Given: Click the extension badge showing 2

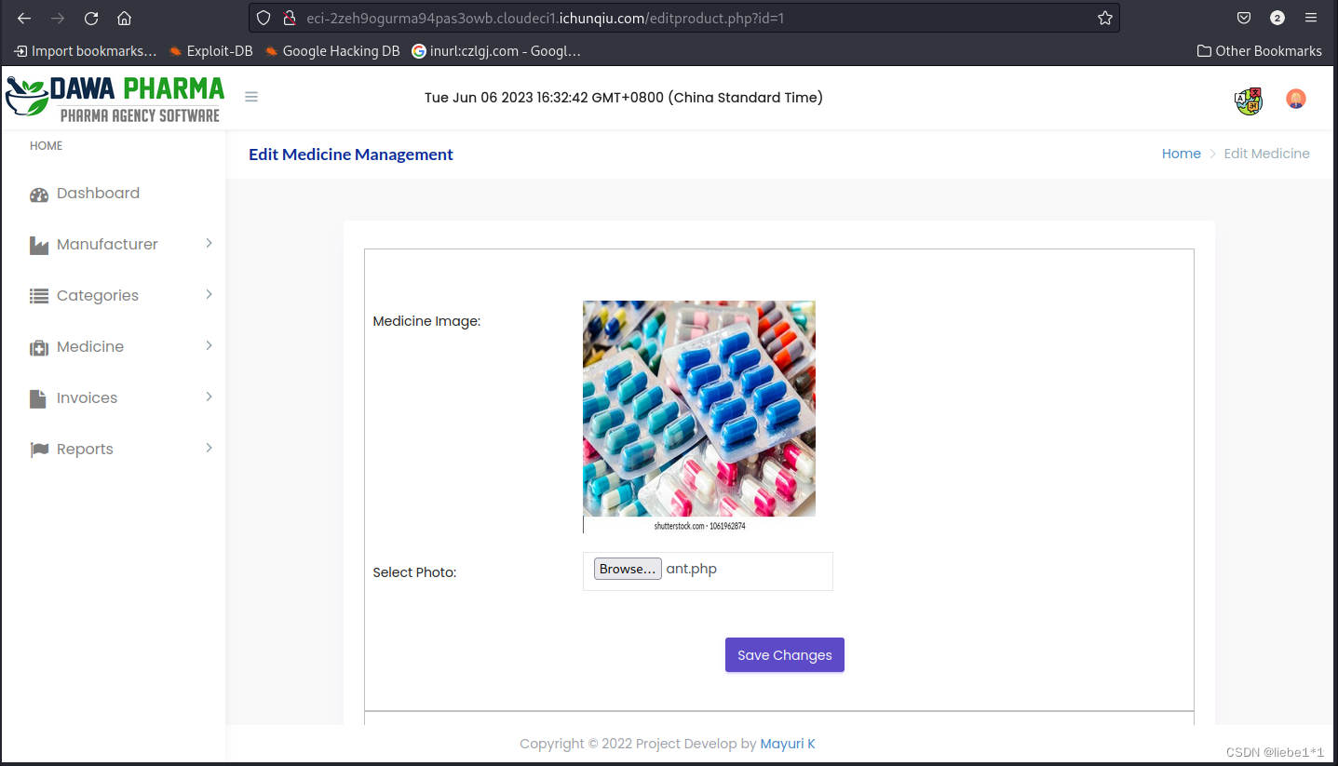Looking at the screenshot, I should tap(1277, 18).
